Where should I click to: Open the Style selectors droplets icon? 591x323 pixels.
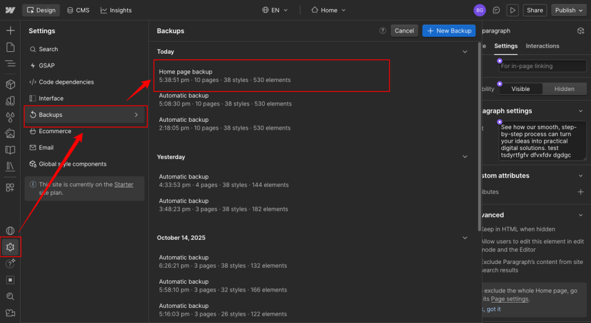tap(10, 117)
